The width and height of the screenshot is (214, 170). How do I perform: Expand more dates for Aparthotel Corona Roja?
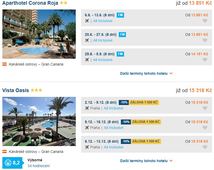tap(146, 73)
